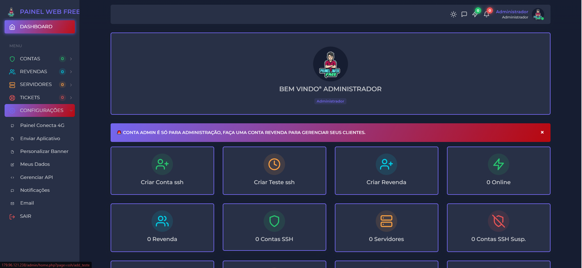Expand the Contas menu
The width and height of the screenshot is (582, 268).
point(40,59)
